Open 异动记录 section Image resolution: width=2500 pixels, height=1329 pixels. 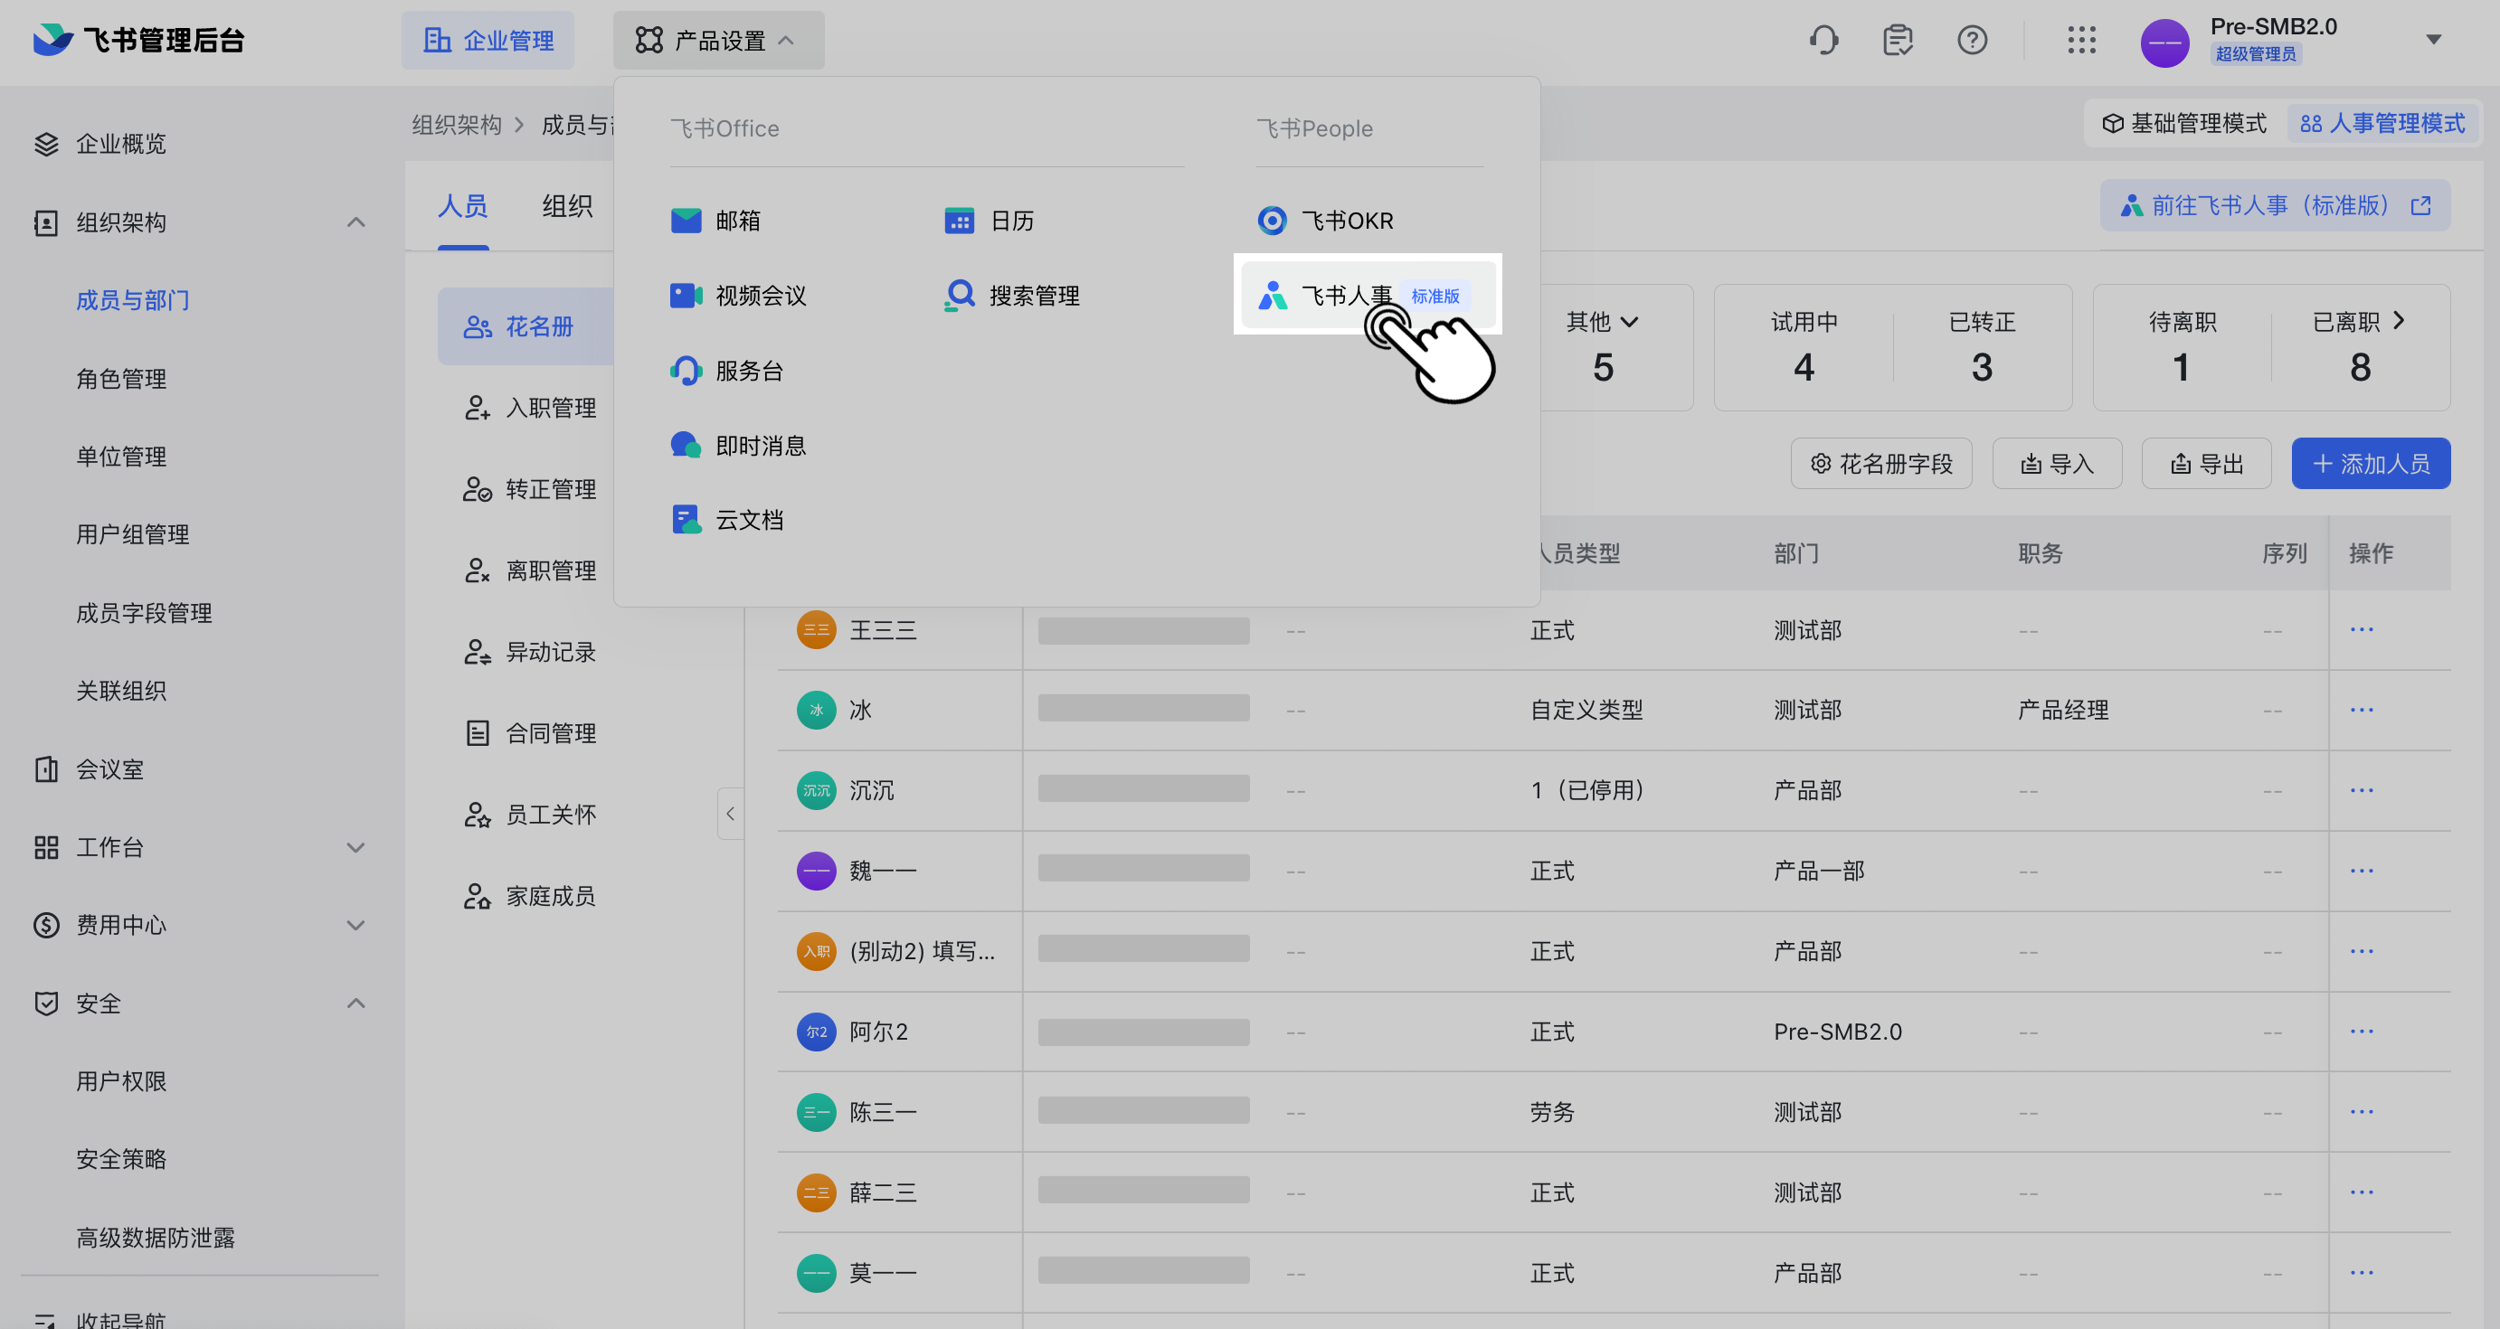[x=530, y=652]
